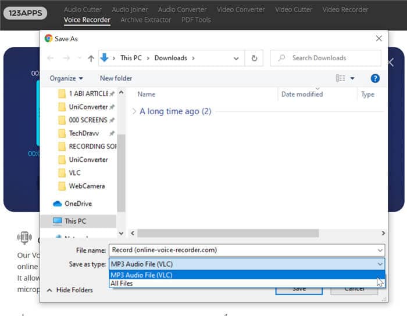
Task: Expand the 'A long time ago (2)' group
Action: 134,111
